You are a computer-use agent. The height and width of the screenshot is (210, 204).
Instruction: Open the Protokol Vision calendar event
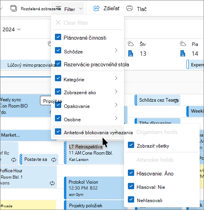pyautogui.click(x=94, y=188)
